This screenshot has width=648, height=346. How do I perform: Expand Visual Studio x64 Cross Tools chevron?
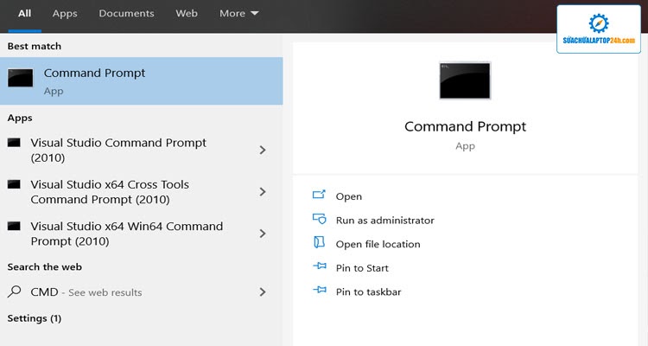tap(263, 192)
